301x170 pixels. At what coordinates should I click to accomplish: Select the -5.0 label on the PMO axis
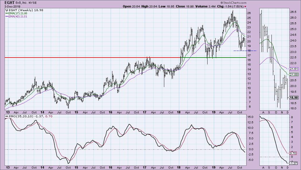point(251,160)
